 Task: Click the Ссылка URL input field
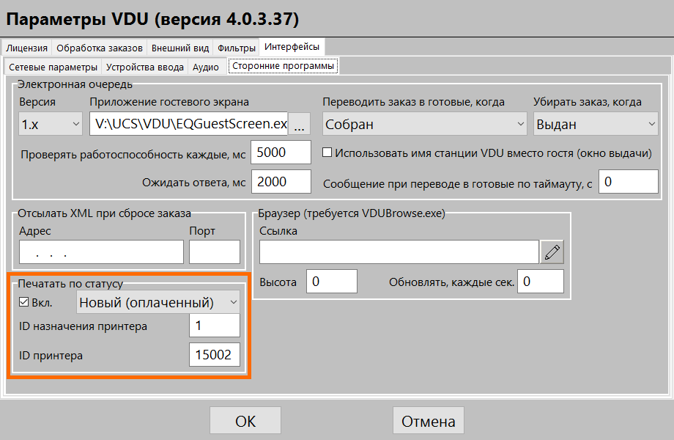[399, 252]
